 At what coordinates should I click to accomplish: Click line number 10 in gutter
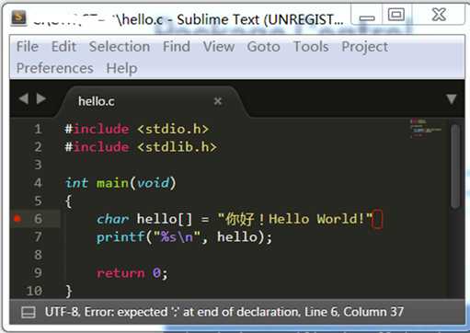tap(34, 291)
